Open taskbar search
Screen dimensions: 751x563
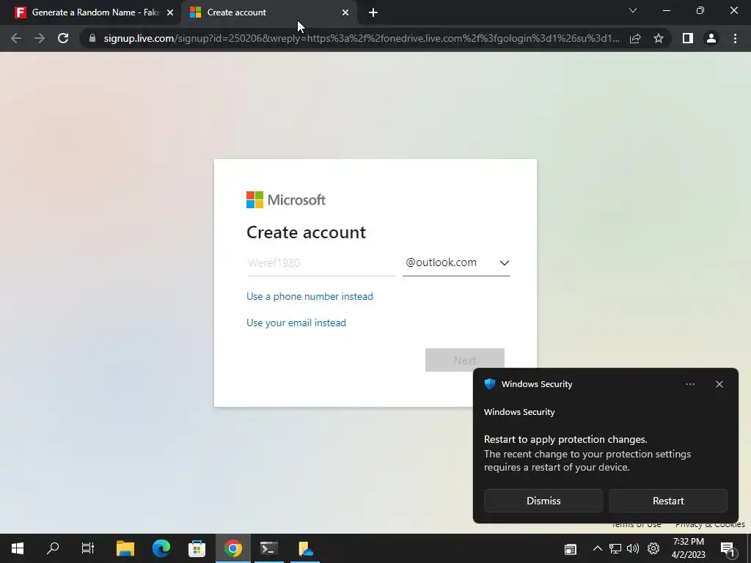53,548
